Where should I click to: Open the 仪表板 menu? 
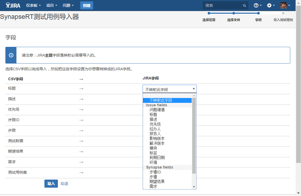(x=33, y=5)
